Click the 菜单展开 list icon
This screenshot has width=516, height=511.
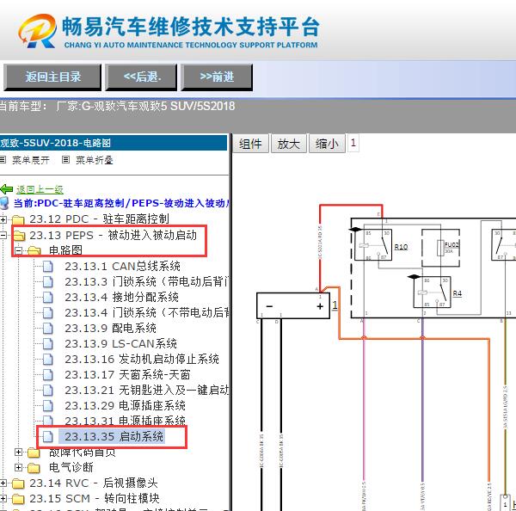3,160
